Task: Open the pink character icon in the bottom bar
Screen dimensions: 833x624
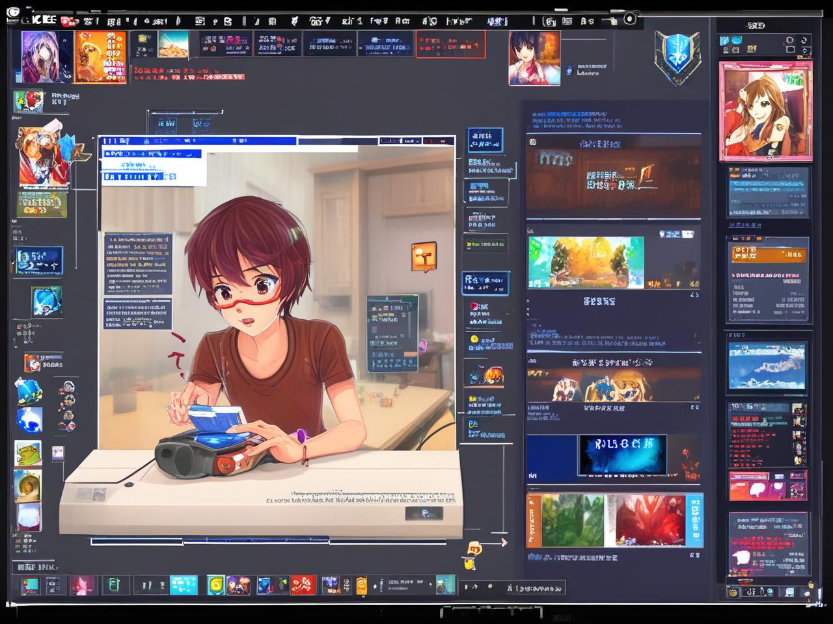Action: (83, 586)
